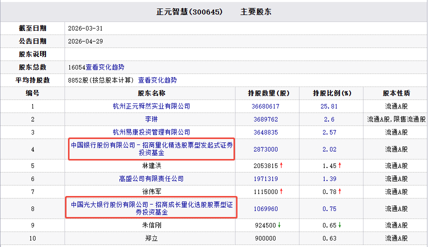Click holding amount 924500 of 朱信刚
Viewport: 432px width, 247px height.
coord(265,225)
